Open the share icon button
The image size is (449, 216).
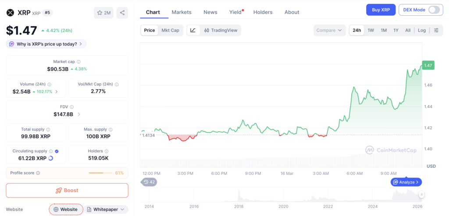tap(122, 13)
